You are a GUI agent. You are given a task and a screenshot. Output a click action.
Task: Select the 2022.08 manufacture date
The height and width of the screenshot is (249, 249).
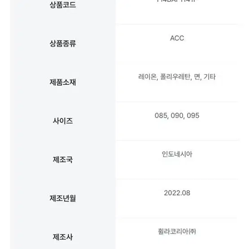177,193
